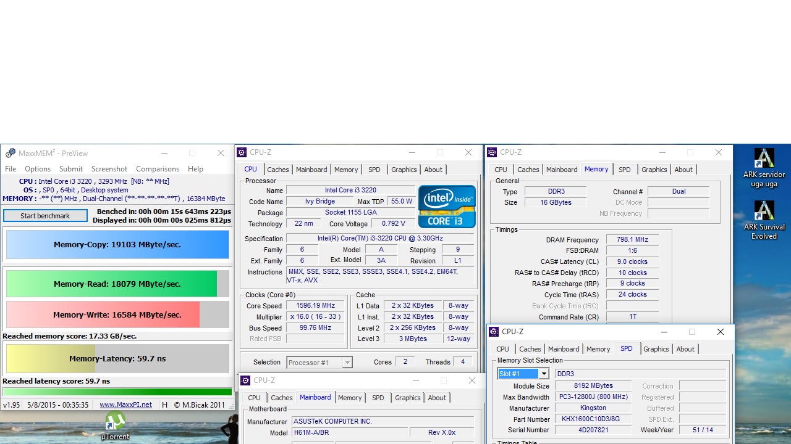Switch to About tab in CPU-Z CPU window

433,170
